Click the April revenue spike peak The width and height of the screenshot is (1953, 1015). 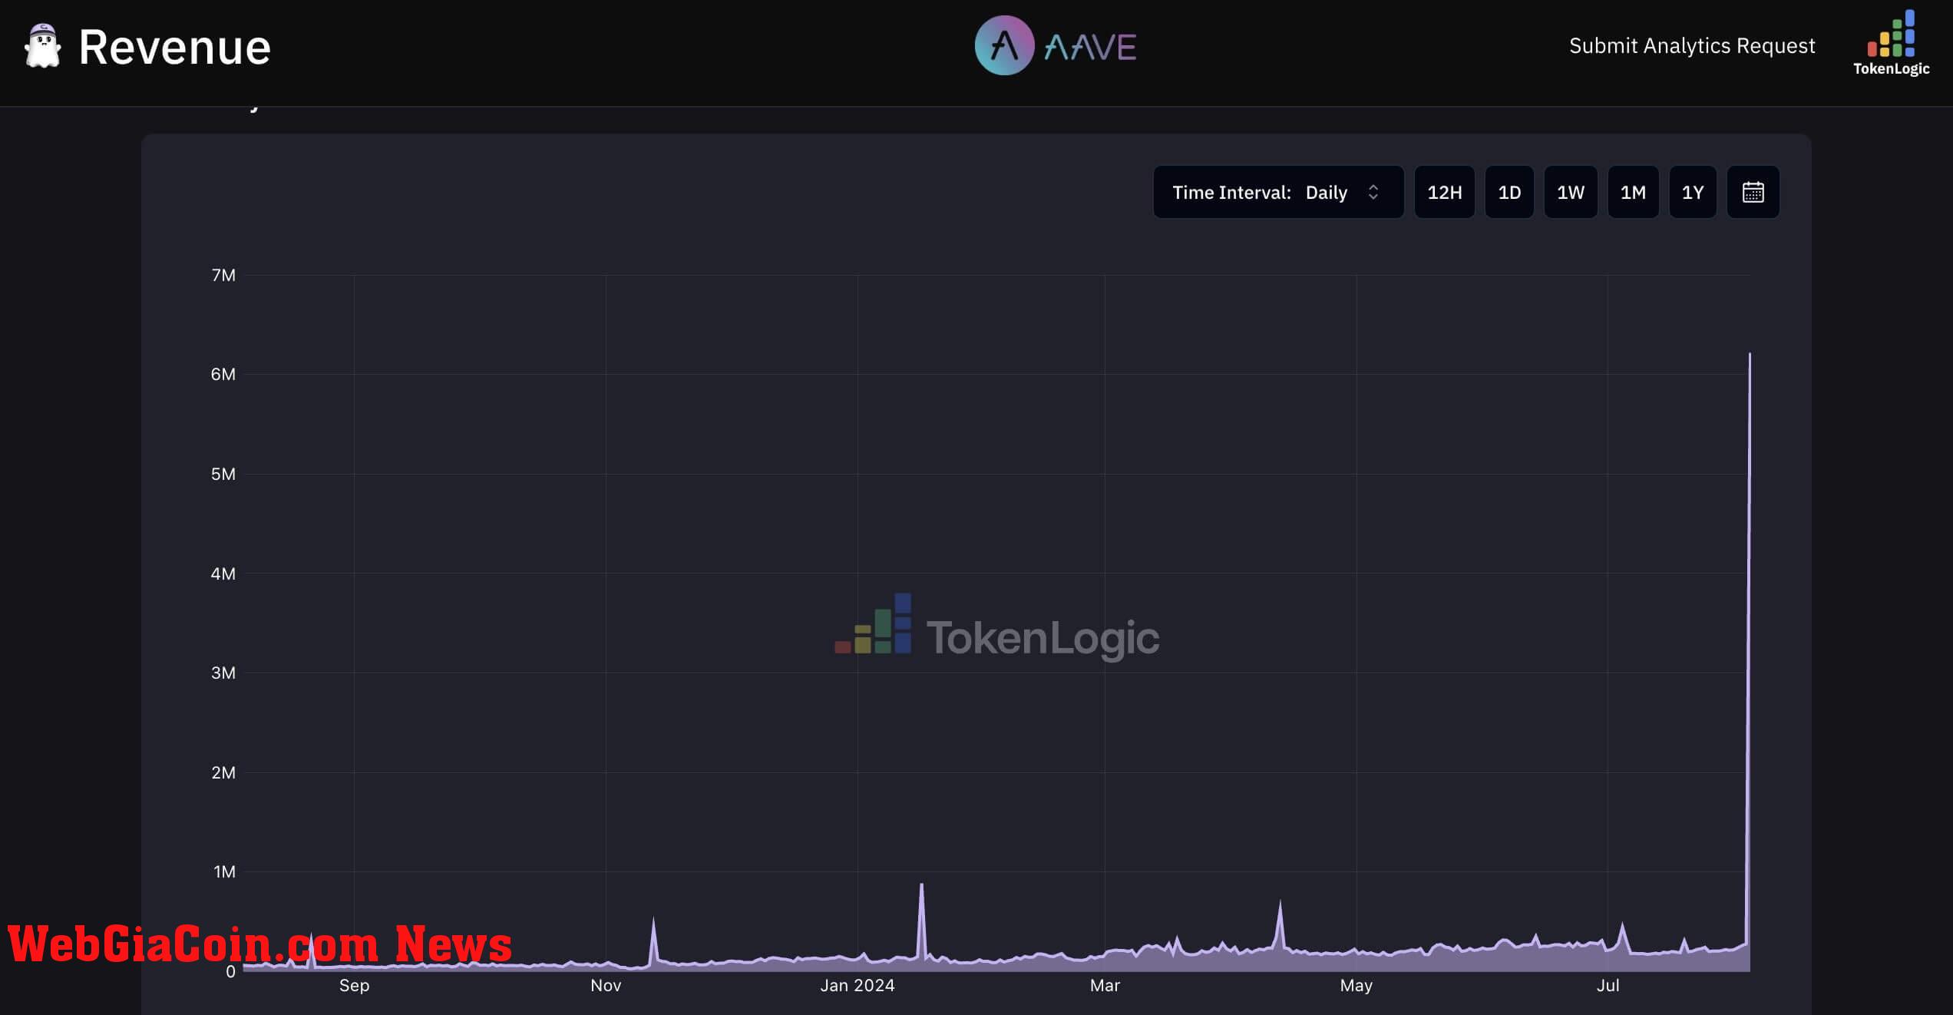[x=1280, y=902]
